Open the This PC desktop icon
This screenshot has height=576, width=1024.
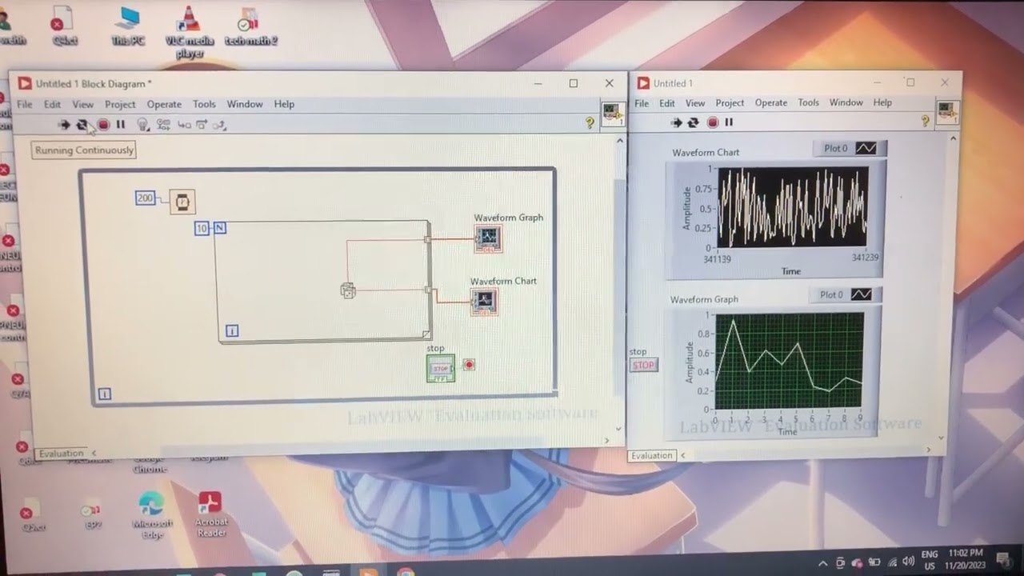(x=128, y=26)
